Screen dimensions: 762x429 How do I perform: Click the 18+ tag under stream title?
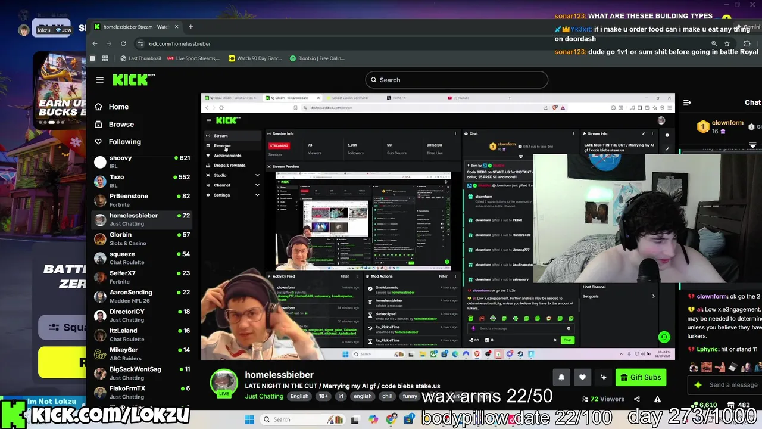click(x=323, y=396)
